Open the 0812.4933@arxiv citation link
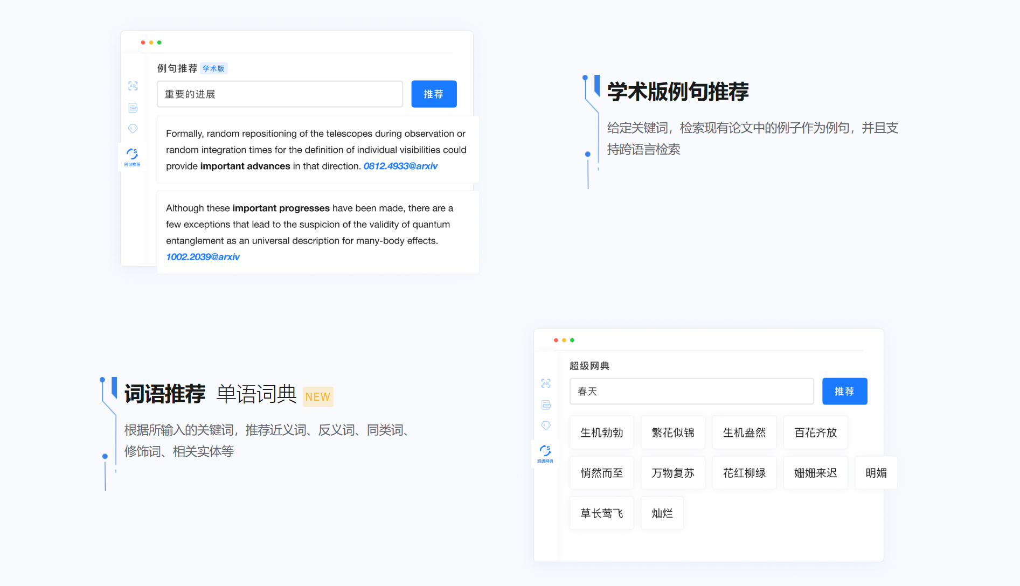The image size is (1020, 586). tap(400, 166)
